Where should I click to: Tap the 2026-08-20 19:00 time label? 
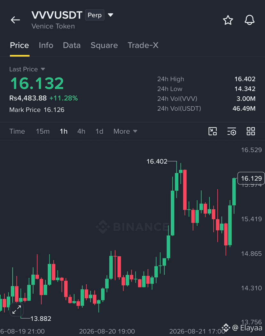point(107,331)
